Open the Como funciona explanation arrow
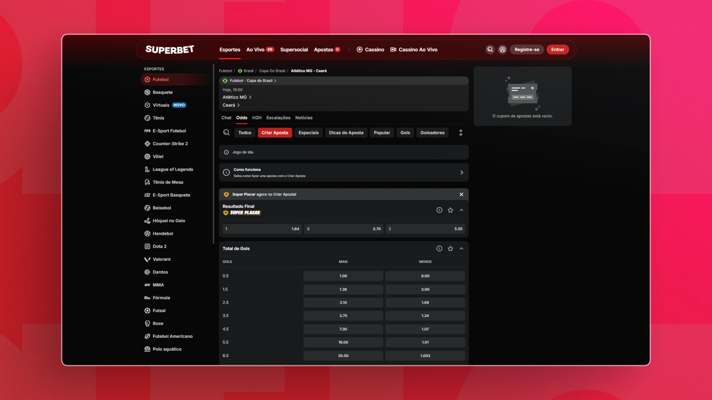The height and width of the screenshot is (400, 712). pyautogui.click(x=462, y=173)
